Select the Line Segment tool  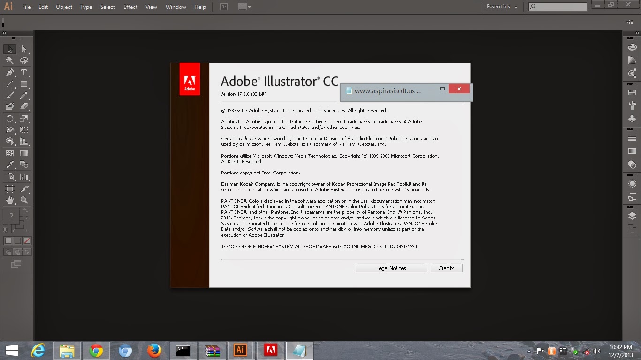coord(10,84)
